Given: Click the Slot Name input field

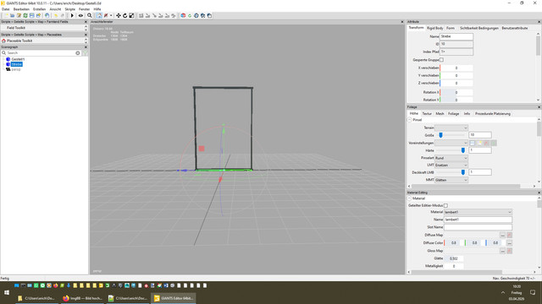Looking at the screenshot, I should point(478,227).
